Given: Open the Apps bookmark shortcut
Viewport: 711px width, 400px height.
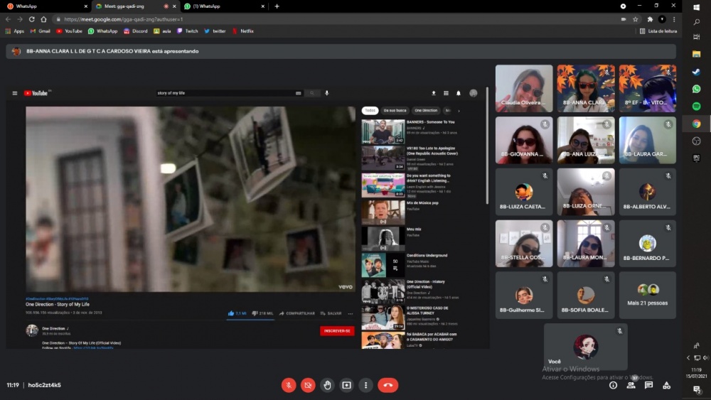Looking at the screenshot, I should pos(14,31).
